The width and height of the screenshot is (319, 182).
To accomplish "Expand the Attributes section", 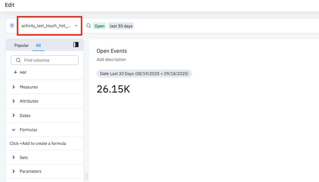I will pos(45,101).
